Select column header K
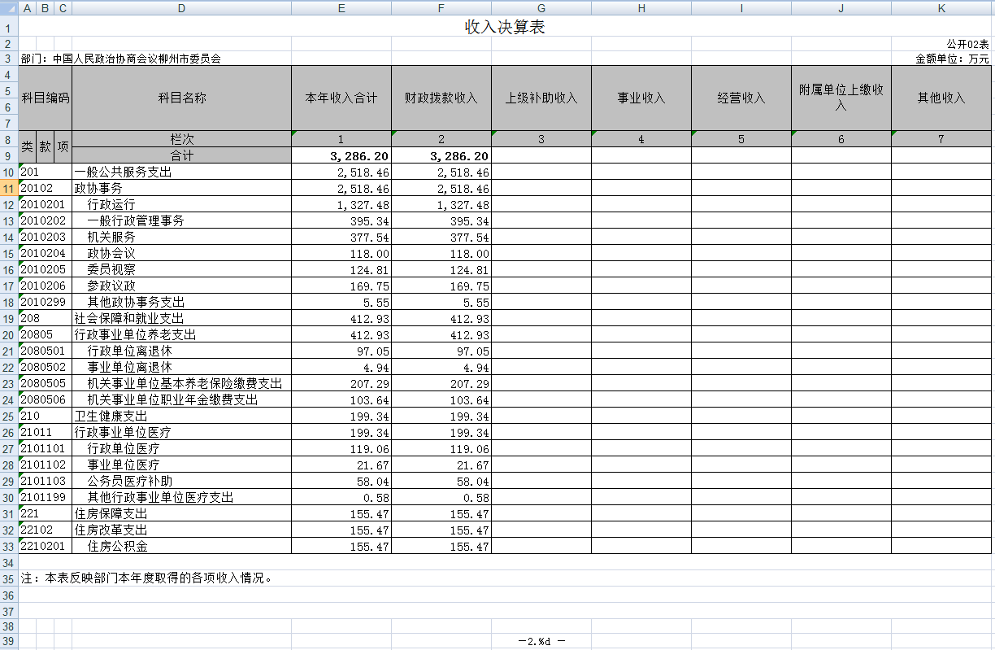Screen dimensions: 995x650 tap(941, 8)
